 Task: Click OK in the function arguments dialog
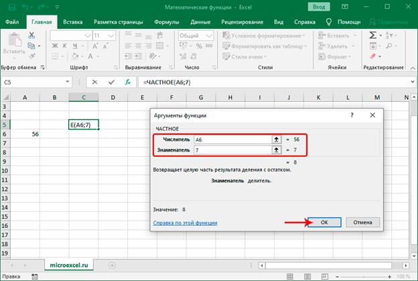[324, 222]
